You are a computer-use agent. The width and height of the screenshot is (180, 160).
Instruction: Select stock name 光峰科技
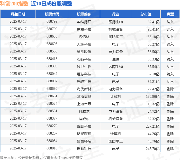point(84,82)
